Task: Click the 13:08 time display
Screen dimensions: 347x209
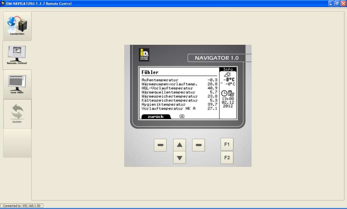Action: click(x=228, y=99)
